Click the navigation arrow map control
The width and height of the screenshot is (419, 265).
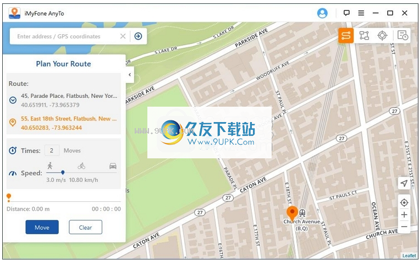coord(404,183)
